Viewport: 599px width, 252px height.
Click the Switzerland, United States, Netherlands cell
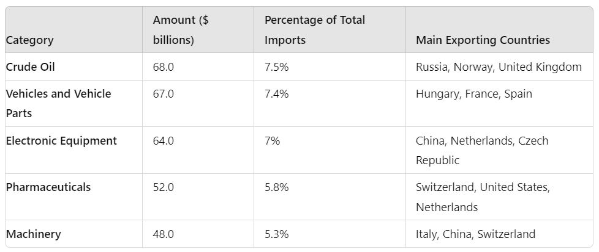pos(483,197)
